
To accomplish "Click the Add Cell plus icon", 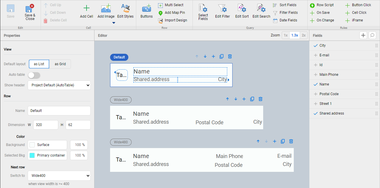I will tap(87, 8).
